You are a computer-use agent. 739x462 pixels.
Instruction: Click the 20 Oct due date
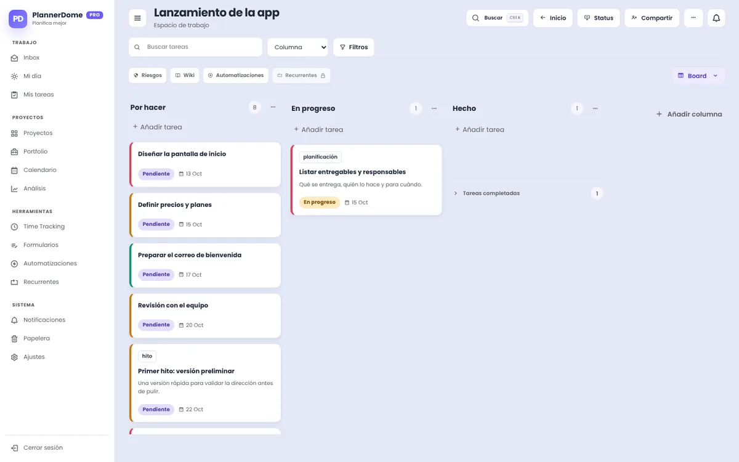191,325
